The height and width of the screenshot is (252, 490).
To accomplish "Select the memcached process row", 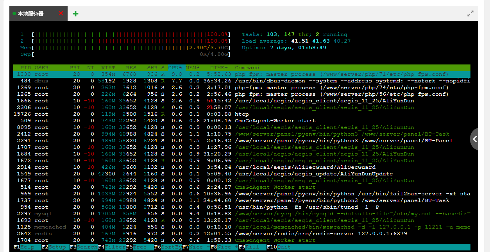I will pyautogui.click(x=242, y=227).
